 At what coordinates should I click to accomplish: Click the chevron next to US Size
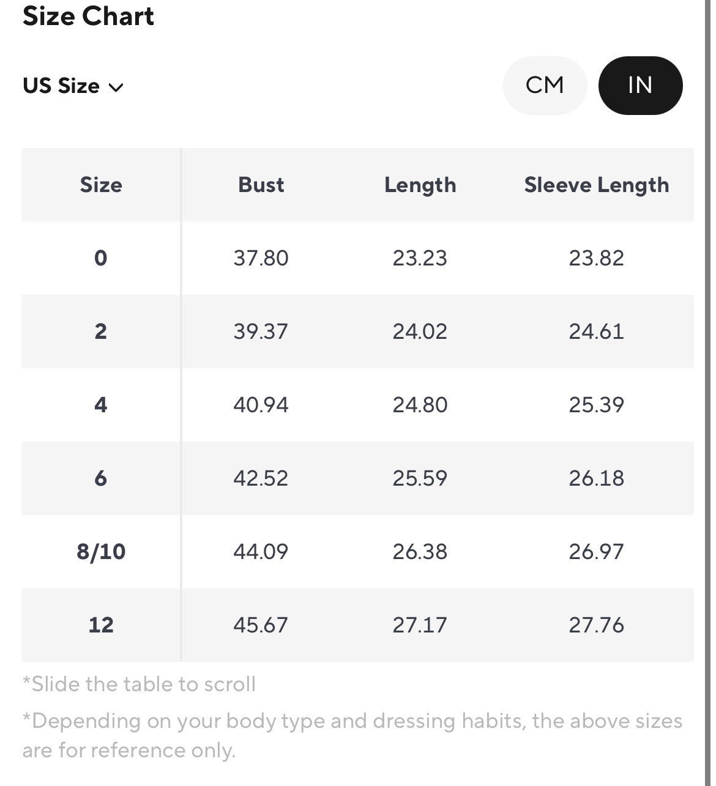[116, 87]
